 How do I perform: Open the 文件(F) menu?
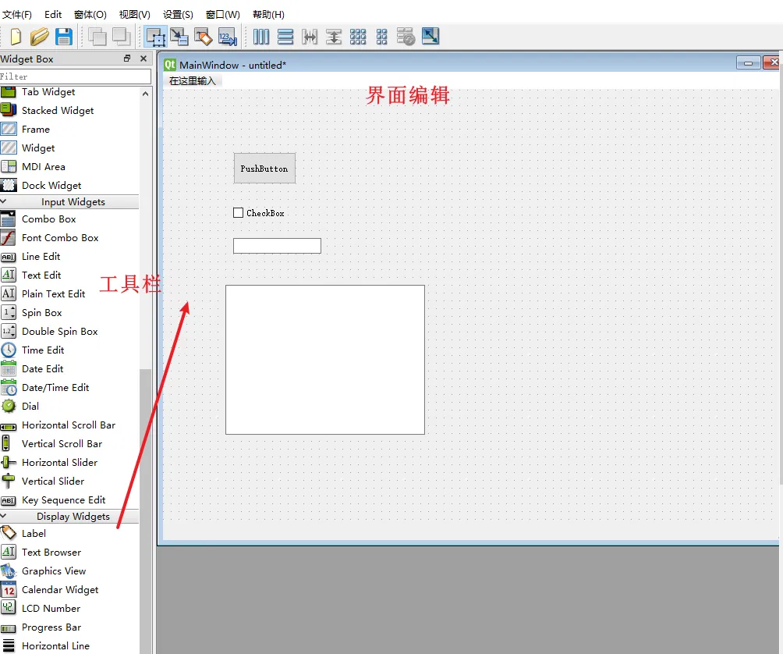point(17,15)
